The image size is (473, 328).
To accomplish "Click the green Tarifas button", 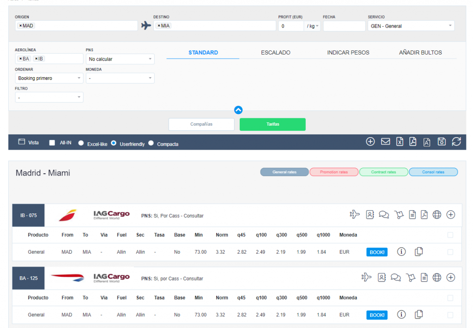I will [273, 124].
